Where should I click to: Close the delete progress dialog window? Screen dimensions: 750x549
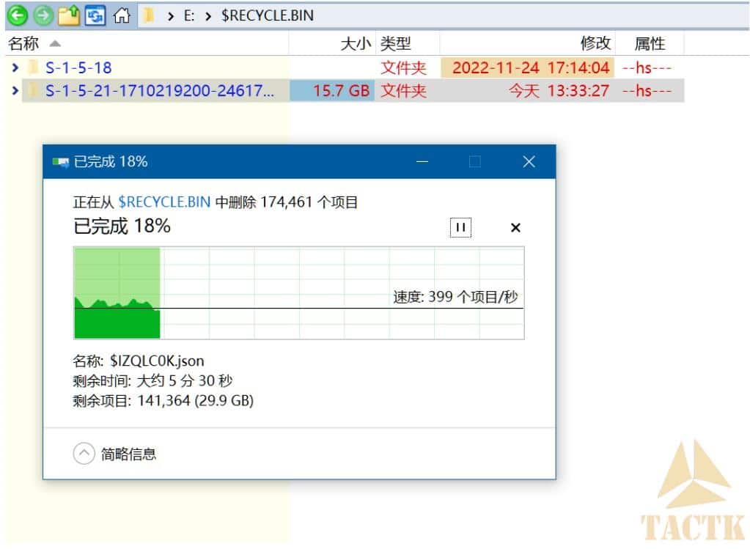[529, 162]
